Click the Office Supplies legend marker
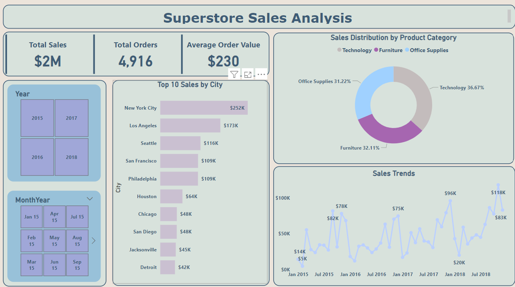The image size is (515, 287). 407,50
